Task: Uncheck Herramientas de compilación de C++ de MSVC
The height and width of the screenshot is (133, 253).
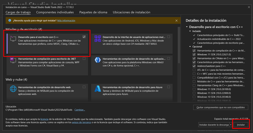Action: (x=194, y=51)
